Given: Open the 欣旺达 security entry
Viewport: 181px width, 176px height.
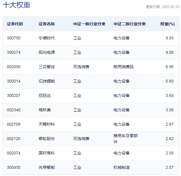Looking at the screenshot, I should click(x=45, y=95).
